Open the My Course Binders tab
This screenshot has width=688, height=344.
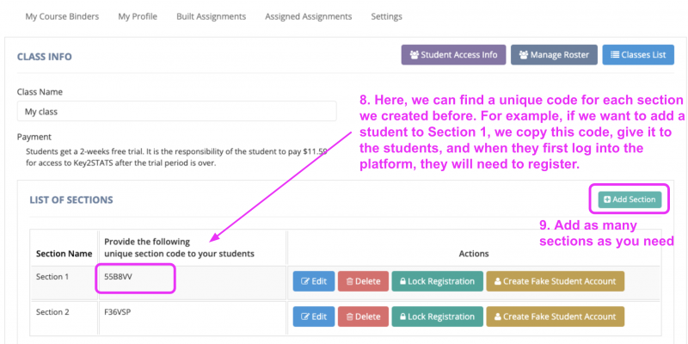(62, 16)
